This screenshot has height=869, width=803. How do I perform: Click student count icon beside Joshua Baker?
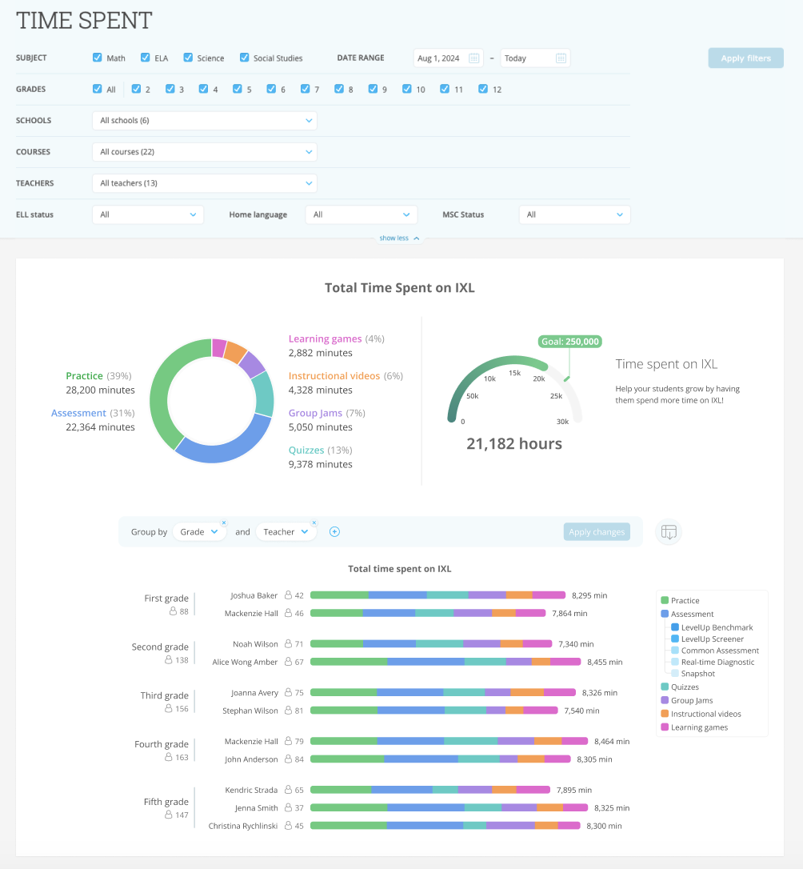point(288,595)
